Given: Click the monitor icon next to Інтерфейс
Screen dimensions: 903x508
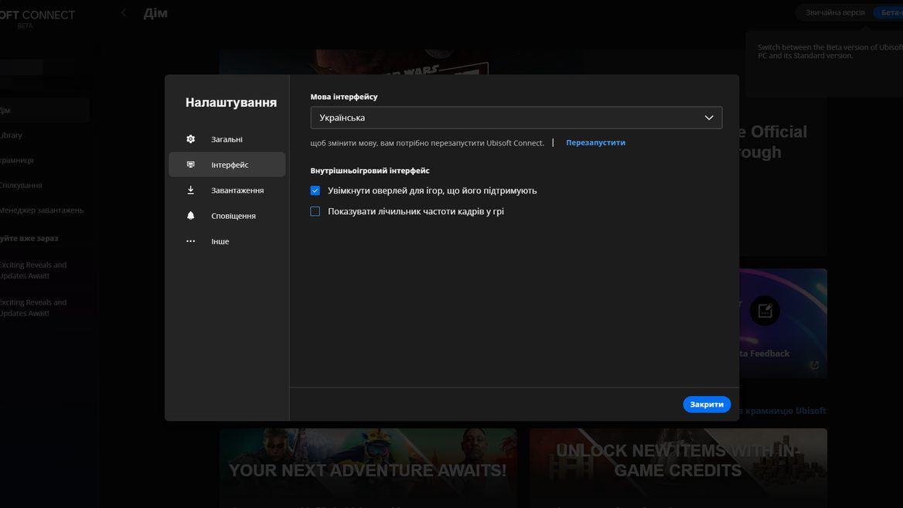Looking at the screenshot, I should coord(191,165).
